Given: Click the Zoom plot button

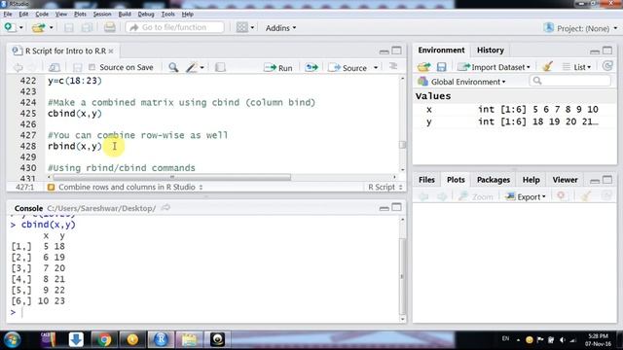Looking at the screenshot, I should coord(476,196).
